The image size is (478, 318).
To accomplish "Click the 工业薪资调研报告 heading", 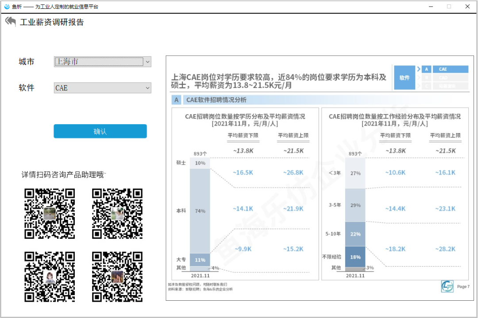I will point(52,22).
